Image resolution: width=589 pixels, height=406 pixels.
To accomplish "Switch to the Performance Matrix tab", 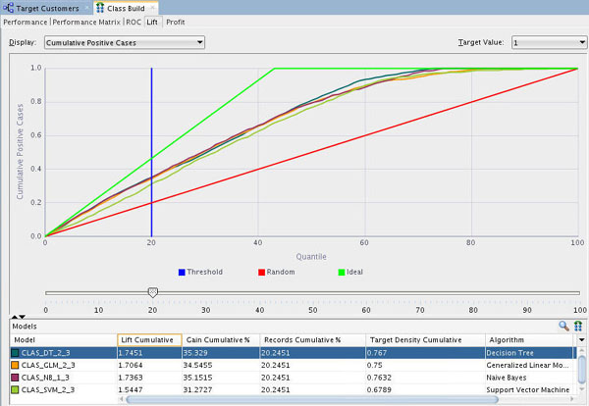I will (86, 23).
